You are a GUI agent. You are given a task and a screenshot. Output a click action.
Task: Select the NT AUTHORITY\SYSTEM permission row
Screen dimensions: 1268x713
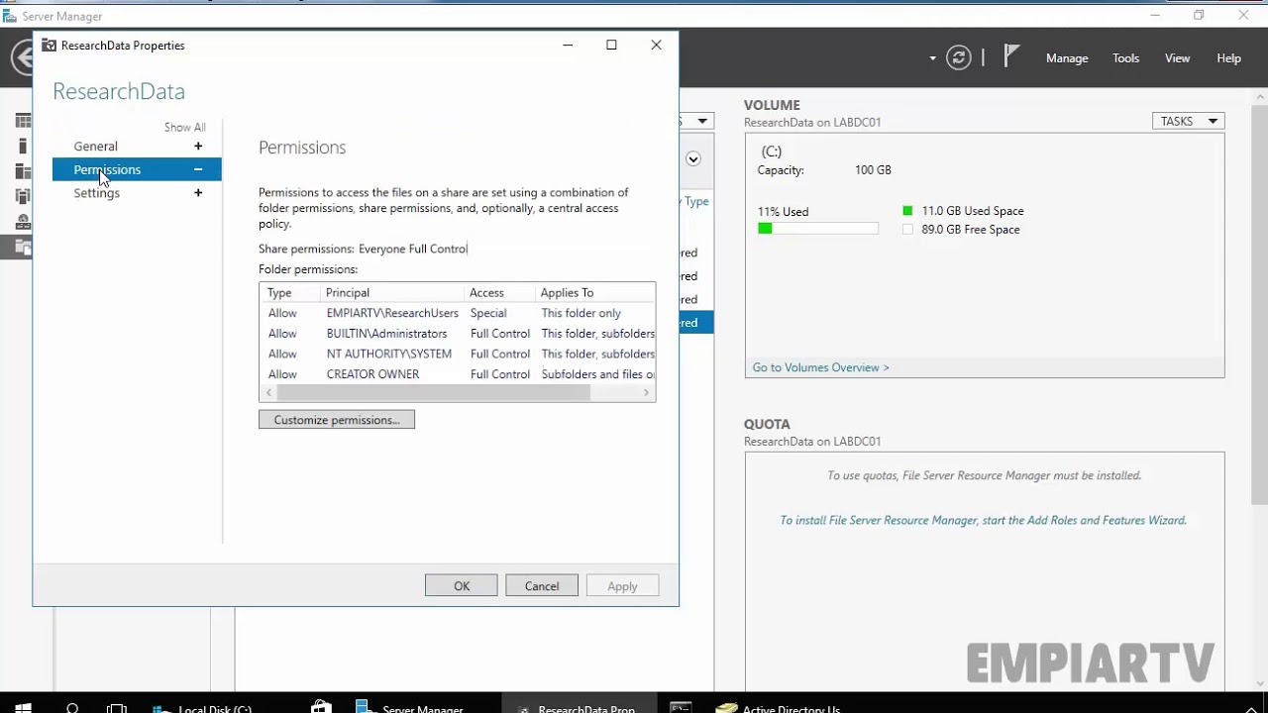458,354
